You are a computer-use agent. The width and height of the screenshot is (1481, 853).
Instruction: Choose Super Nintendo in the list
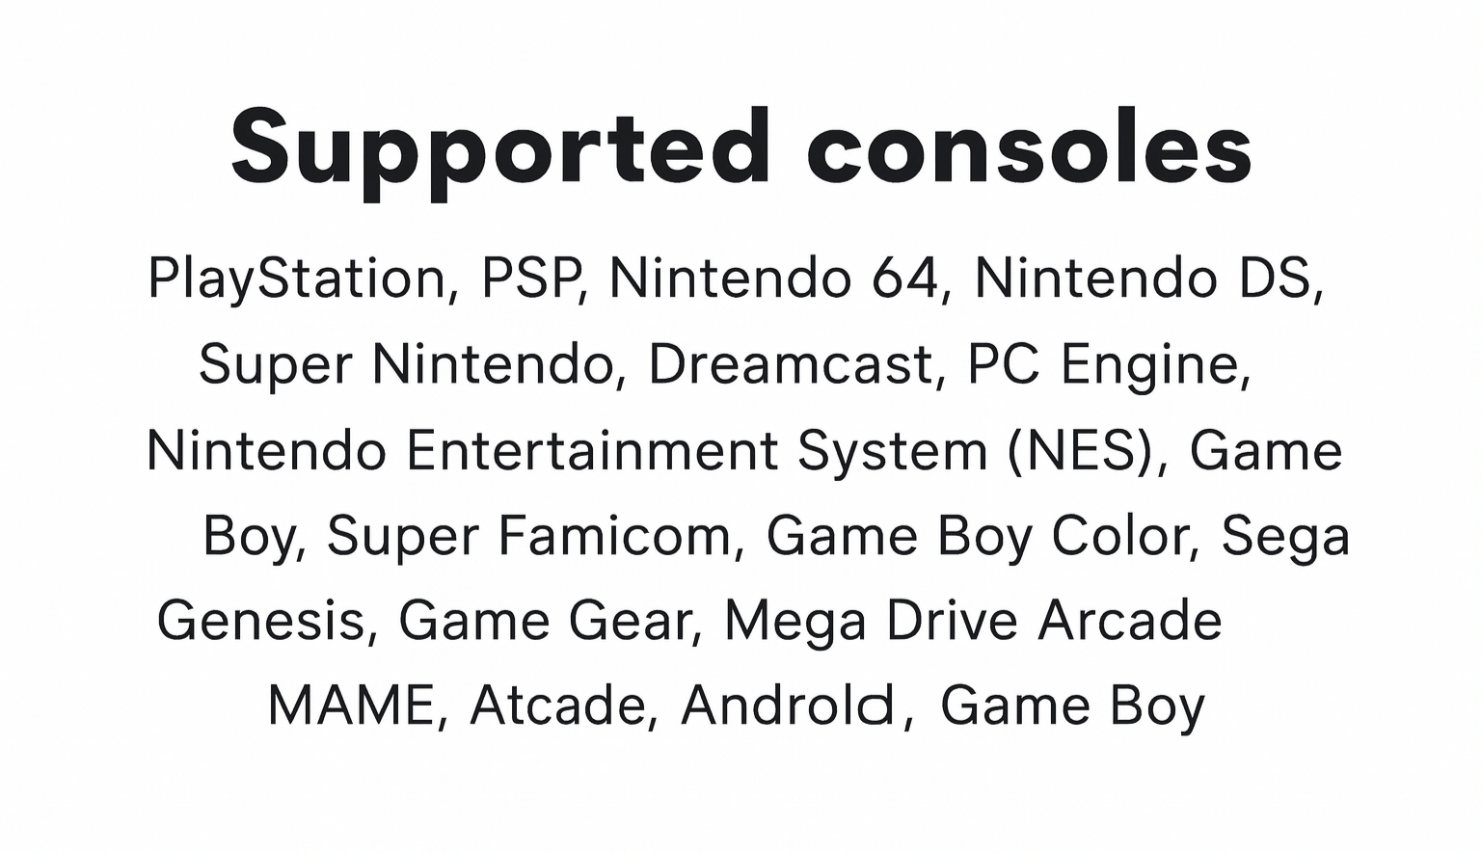pyautogui.click(x=406, y=365)
